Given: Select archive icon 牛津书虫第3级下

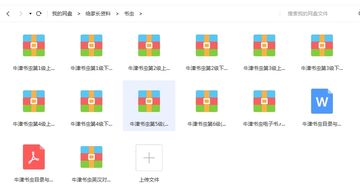Looking at the screenshot, I should [x=322, y=45].
